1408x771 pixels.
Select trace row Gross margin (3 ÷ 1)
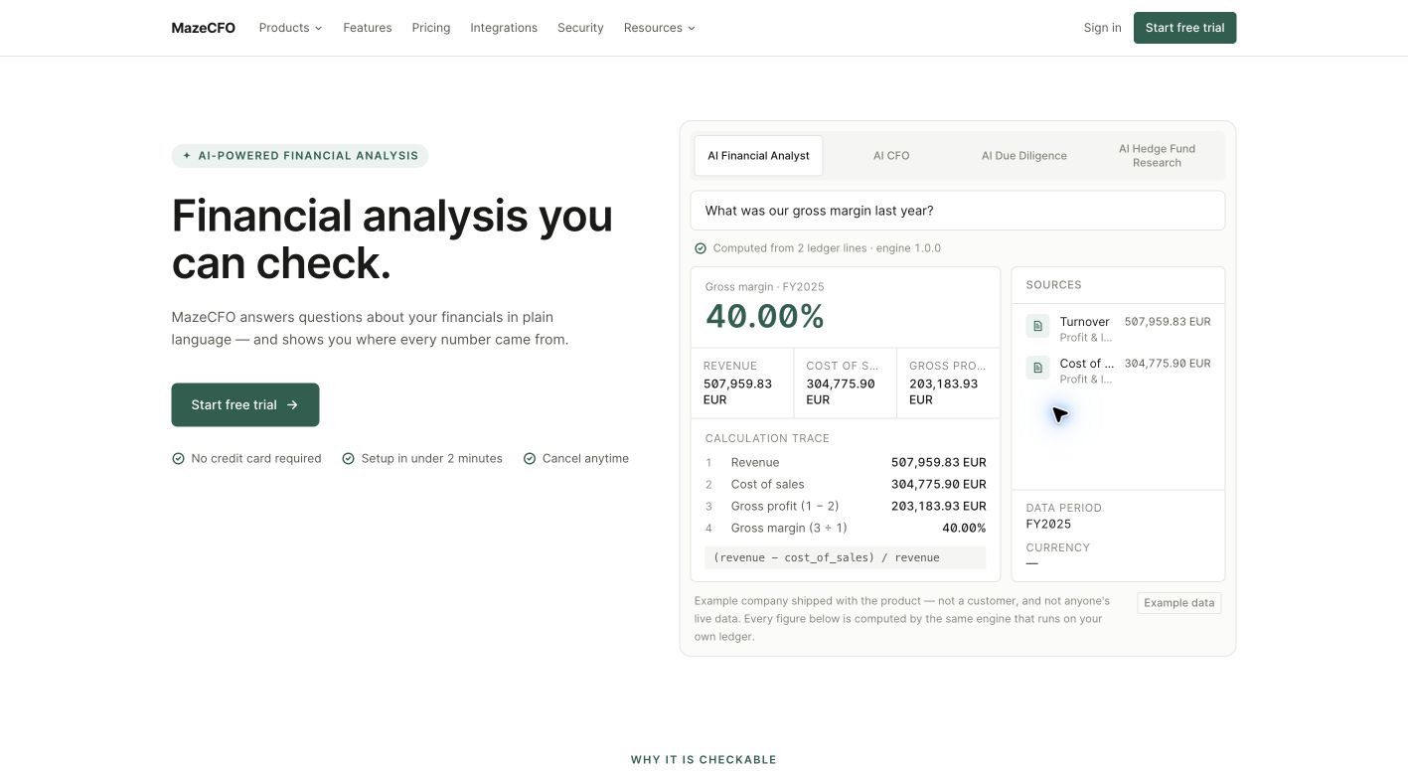(x=846, y=528)
